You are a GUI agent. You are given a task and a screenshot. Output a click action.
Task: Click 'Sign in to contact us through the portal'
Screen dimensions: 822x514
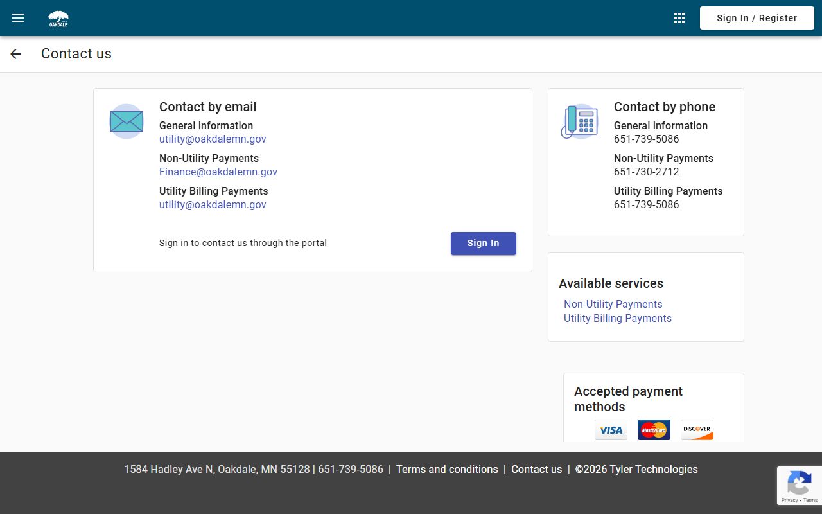[243, 243]
